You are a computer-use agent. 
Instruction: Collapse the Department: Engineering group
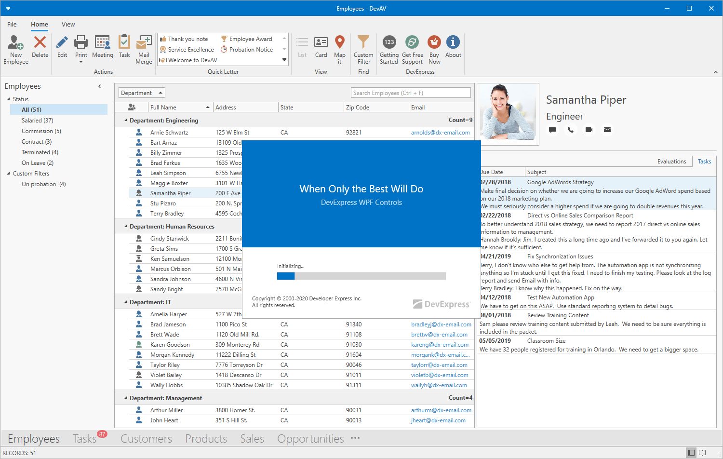[126, 120]
